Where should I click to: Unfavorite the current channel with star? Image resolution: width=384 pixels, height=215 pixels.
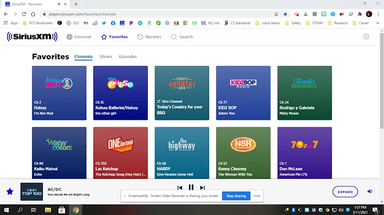coord(10,192)
